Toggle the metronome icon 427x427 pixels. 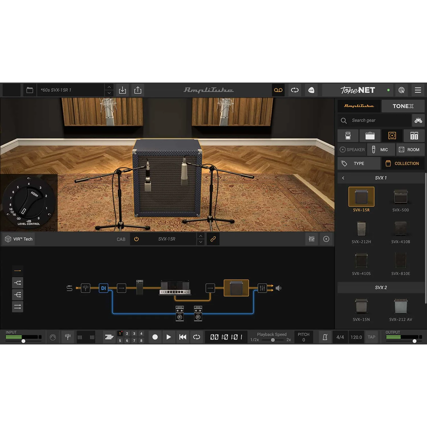(325, 337)
